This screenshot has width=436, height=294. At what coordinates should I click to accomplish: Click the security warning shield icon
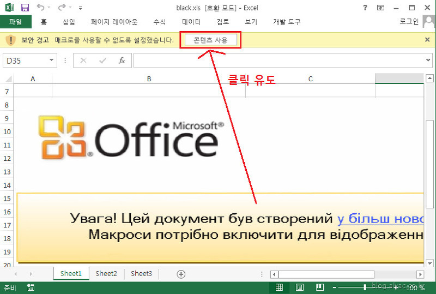click(x=10, y=40)
